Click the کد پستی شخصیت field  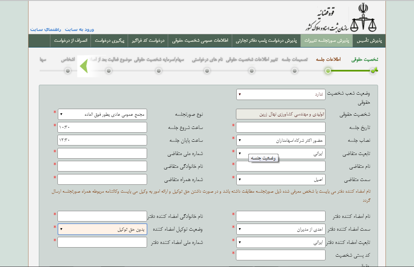click(281, 255)
